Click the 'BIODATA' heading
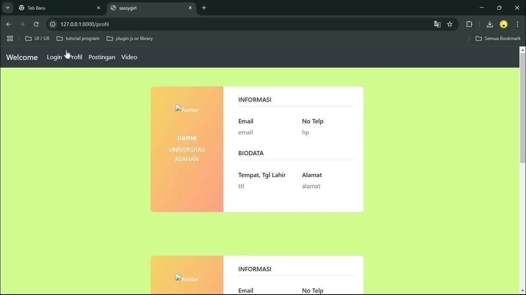This screenshot has width=526, height=295. tap(251, 153)
